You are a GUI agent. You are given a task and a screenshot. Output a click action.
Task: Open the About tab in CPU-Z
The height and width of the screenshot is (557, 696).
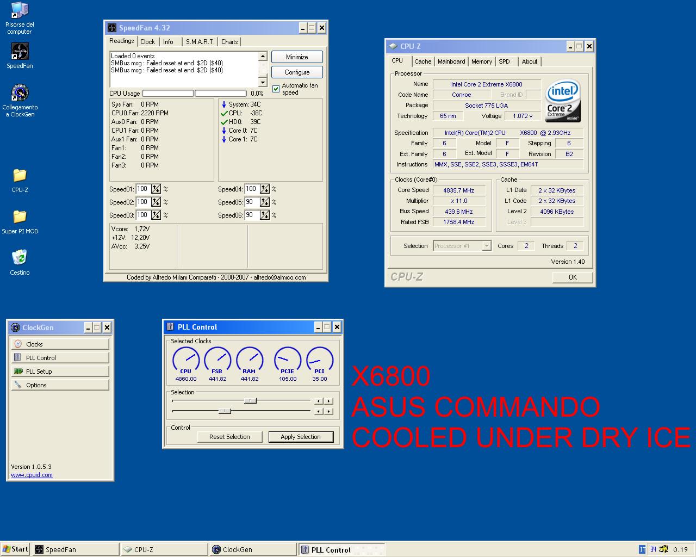(x=530, y=61)
